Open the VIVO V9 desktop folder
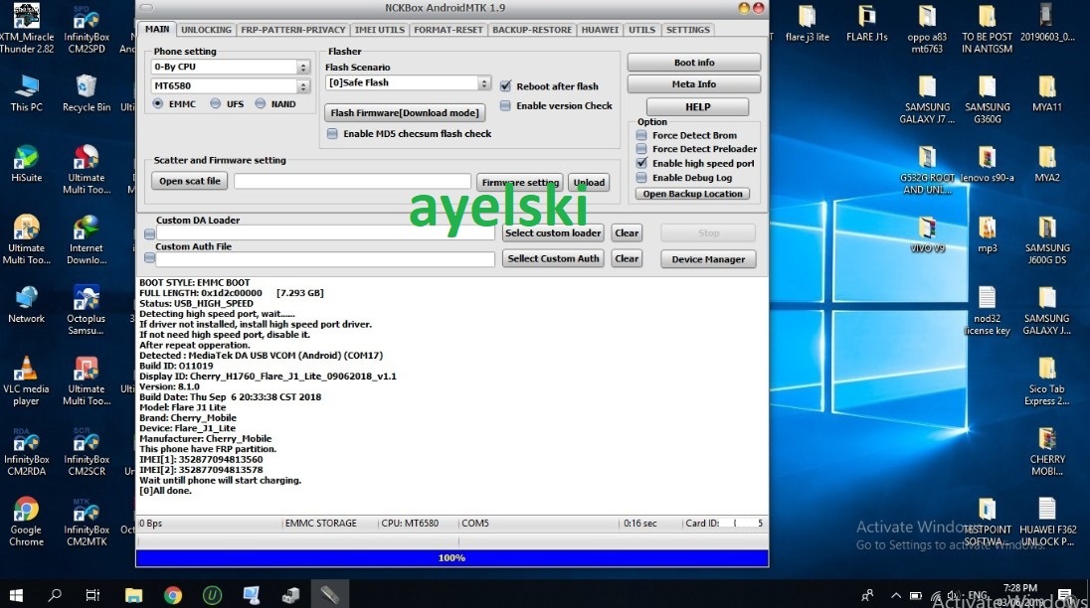Image resolution: width=1090 pixels, height=608 pixels. click(x=927, y=234)
